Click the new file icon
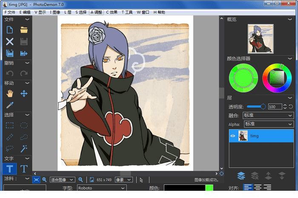The height and width of the screenshot is (198, 298). click(x=10, y=30)
